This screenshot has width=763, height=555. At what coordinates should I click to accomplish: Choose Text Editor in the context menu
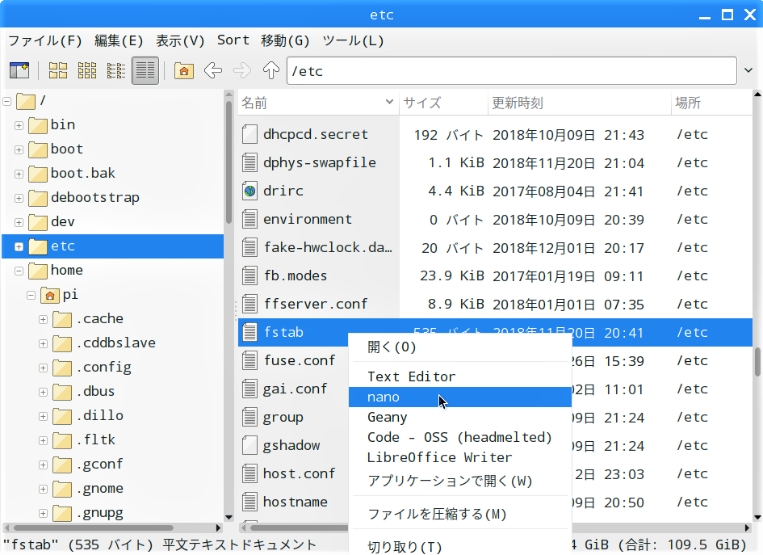click(x=460, y=376)
